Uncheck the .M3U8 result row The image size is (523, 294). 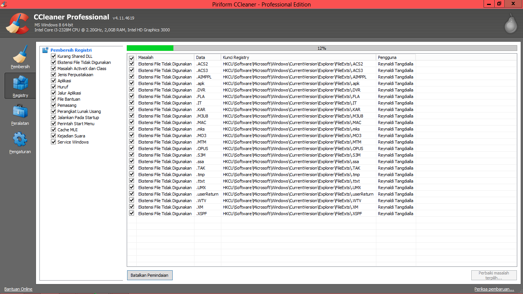132,116
